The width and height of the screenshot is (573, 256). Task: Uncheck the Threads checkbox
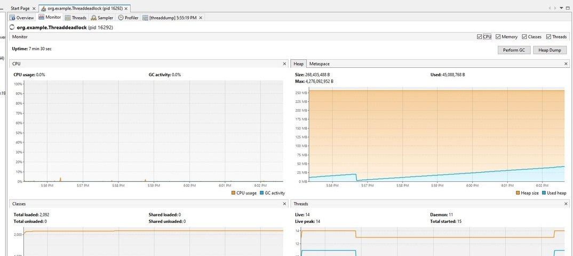point(548,36)
